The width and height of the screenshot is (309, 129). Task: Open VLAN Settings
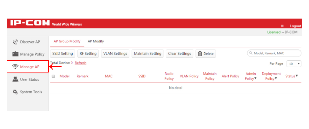[x=115, y=53]
